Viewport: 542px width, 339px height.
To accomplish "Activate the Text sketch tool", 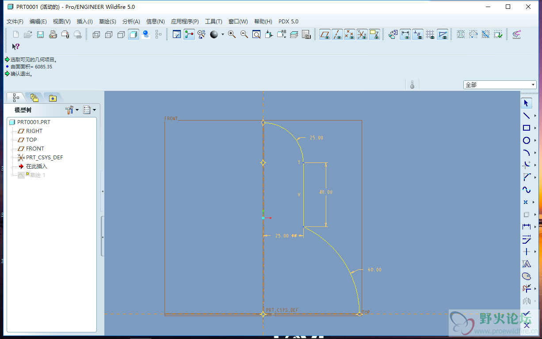I will click(526, 264).
